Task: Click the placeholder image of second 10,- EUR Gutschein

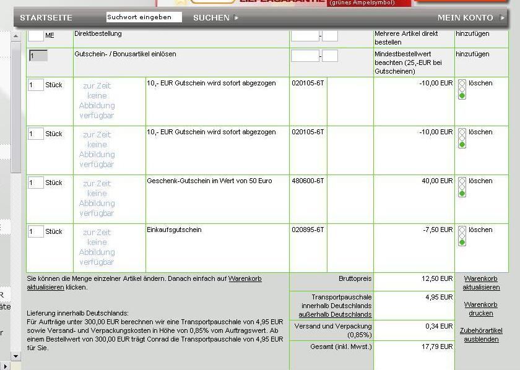Action: coord(97,149)
